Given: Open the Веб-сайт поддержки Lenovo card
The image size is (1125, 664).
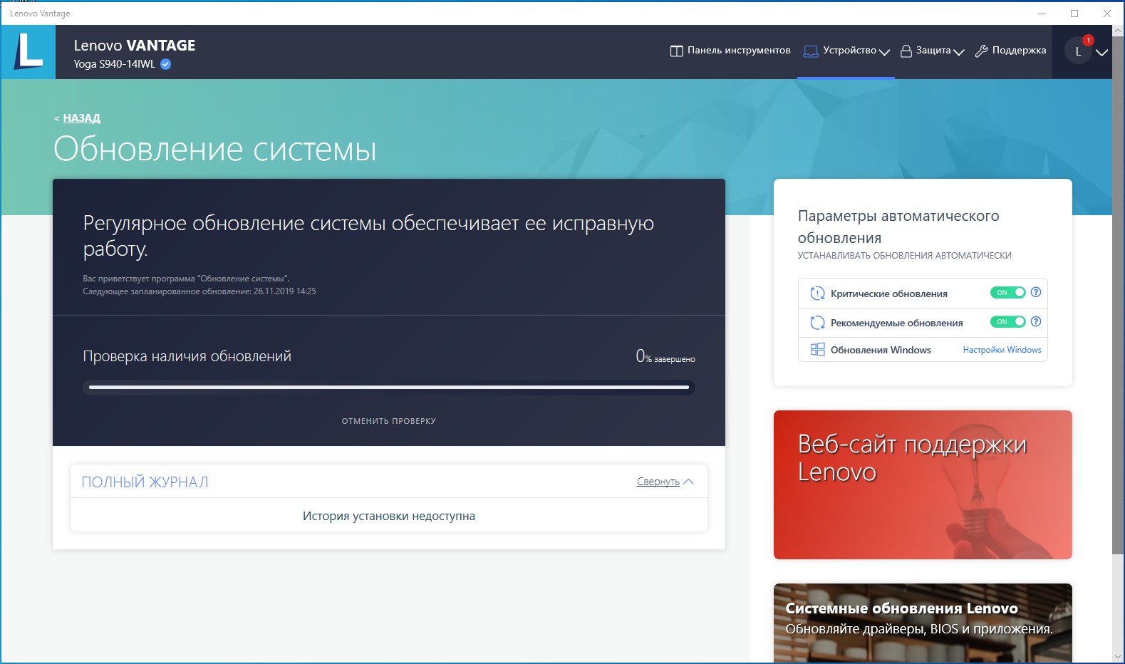Looking at the screenshot, I should (x=923, y=484).
